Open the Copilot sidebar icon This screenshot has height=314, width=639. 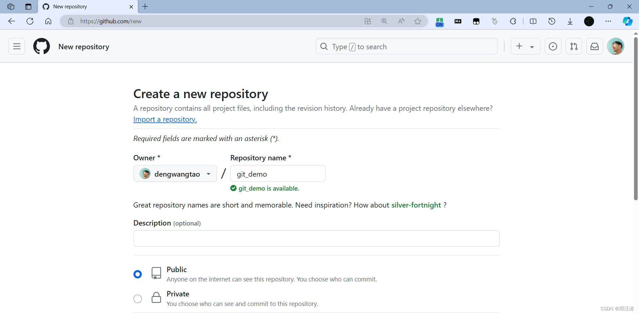[628, 21]
